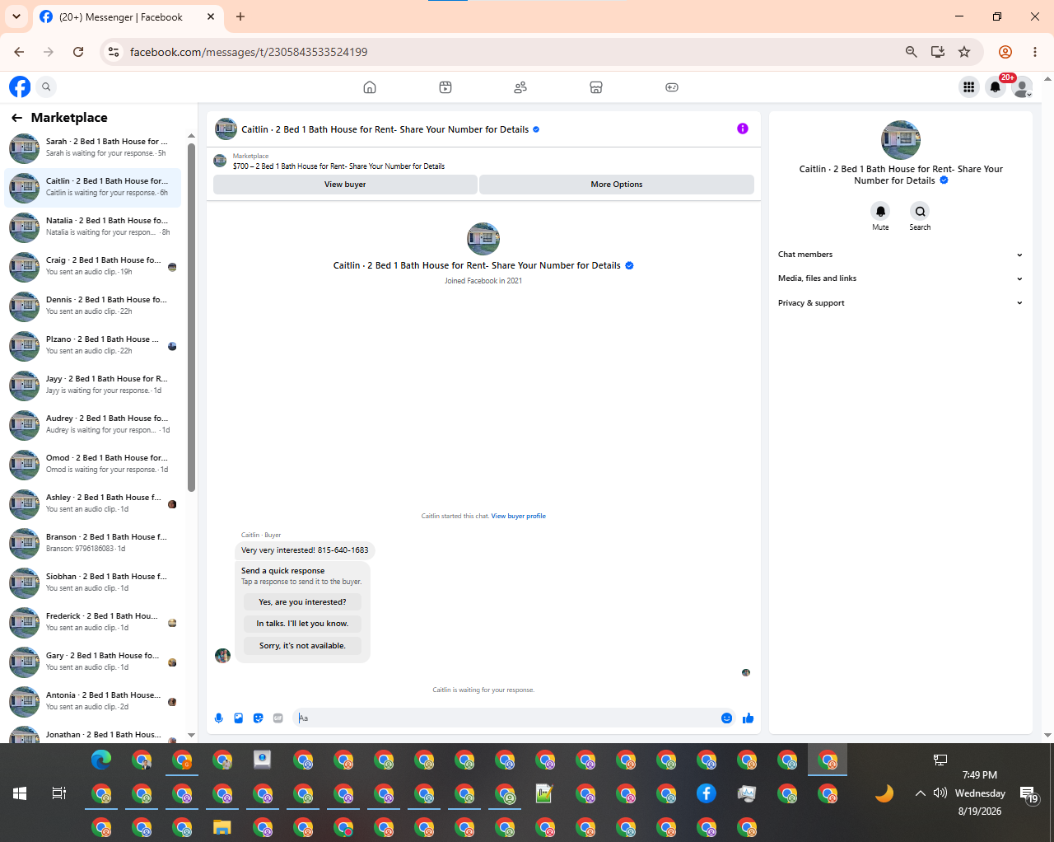This screenshot has height=842, width=1054.
Task: Open the Facebook menu grid icon
Action: 968,87
